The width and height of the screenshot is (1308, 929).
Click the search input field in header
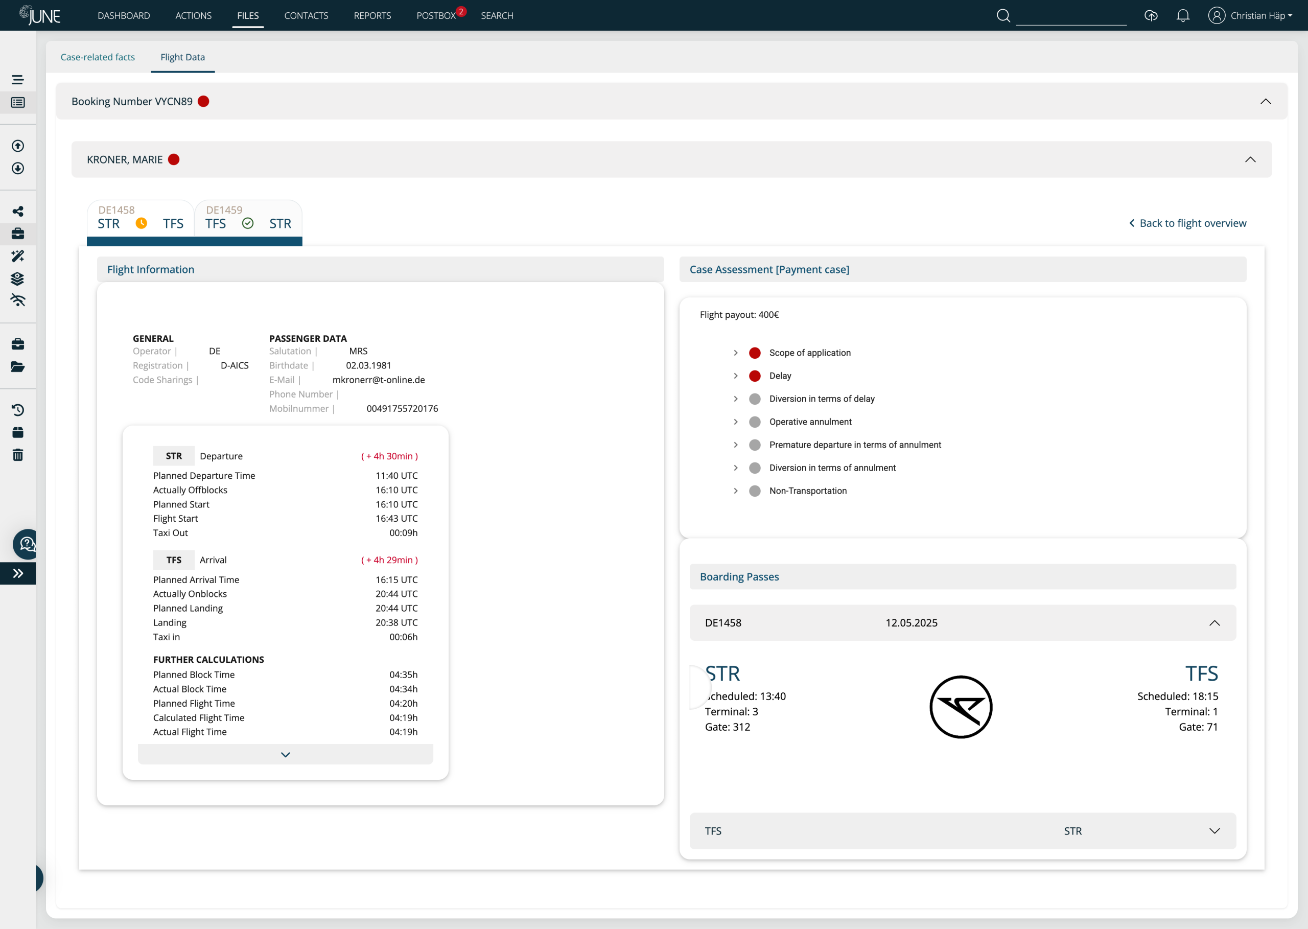1071,15
